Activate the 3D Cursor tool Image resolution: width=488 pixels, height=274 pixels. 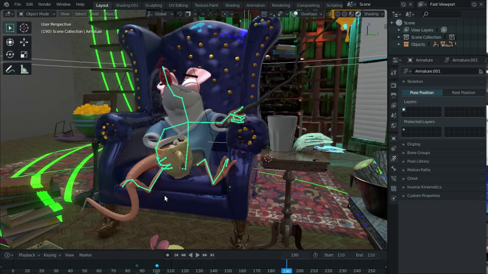pyautogui.click(x=24, y=28)
